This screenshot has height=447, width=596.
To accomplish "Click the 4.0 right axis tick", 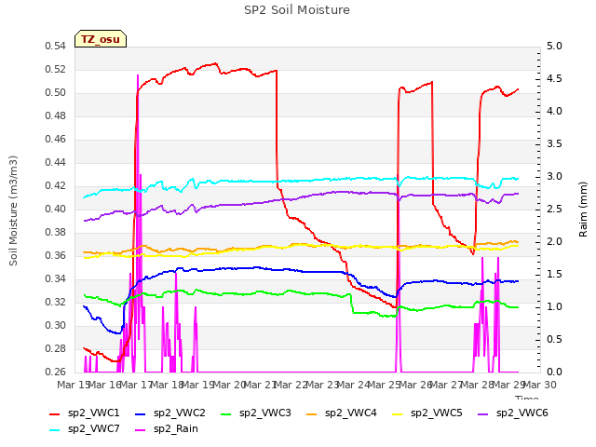I will (x=554, y=112).
